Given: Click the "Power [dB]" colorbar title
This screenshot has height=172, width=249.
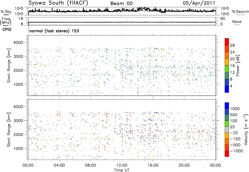Looking at the screenshot, I should coord(237,66).
